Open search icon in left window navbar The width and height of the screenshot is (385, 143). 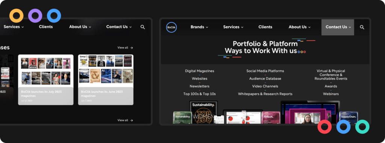click(142, 27)
